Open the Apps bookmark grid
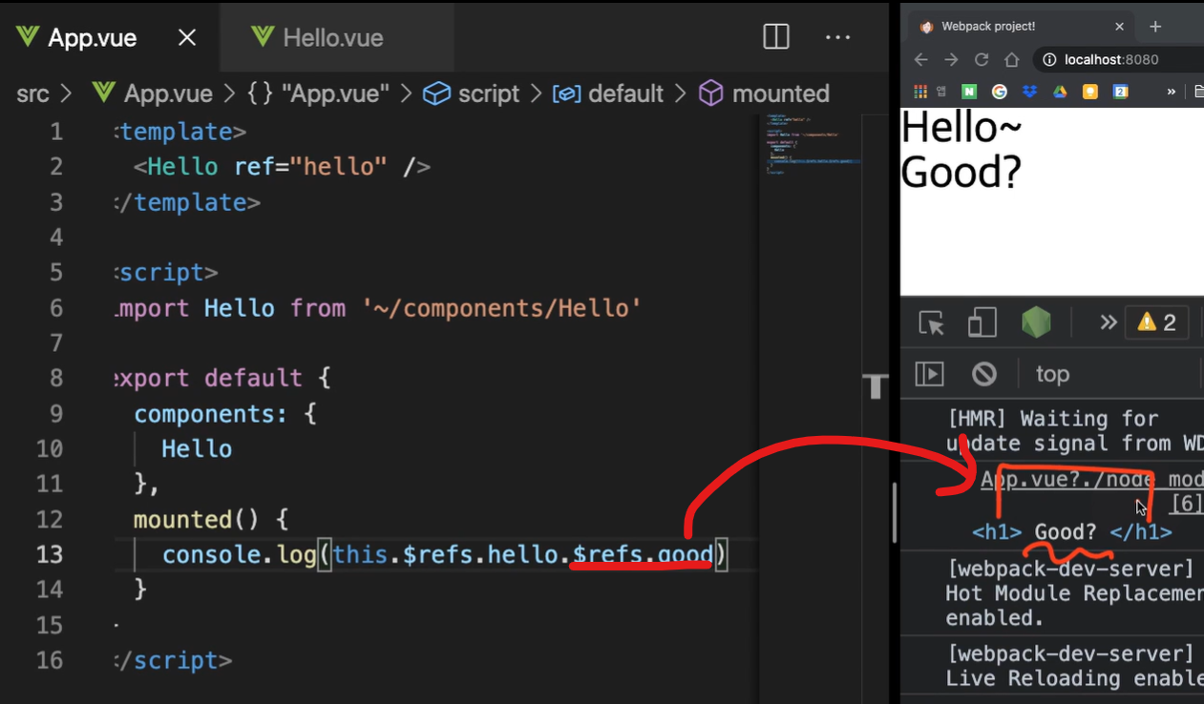1204x704 pixels. 920,92
